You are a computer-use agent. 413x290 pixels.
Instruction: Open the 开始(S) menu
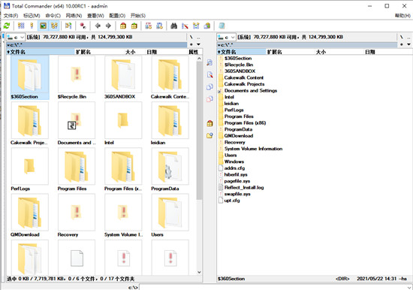click(x=138, y=16)
